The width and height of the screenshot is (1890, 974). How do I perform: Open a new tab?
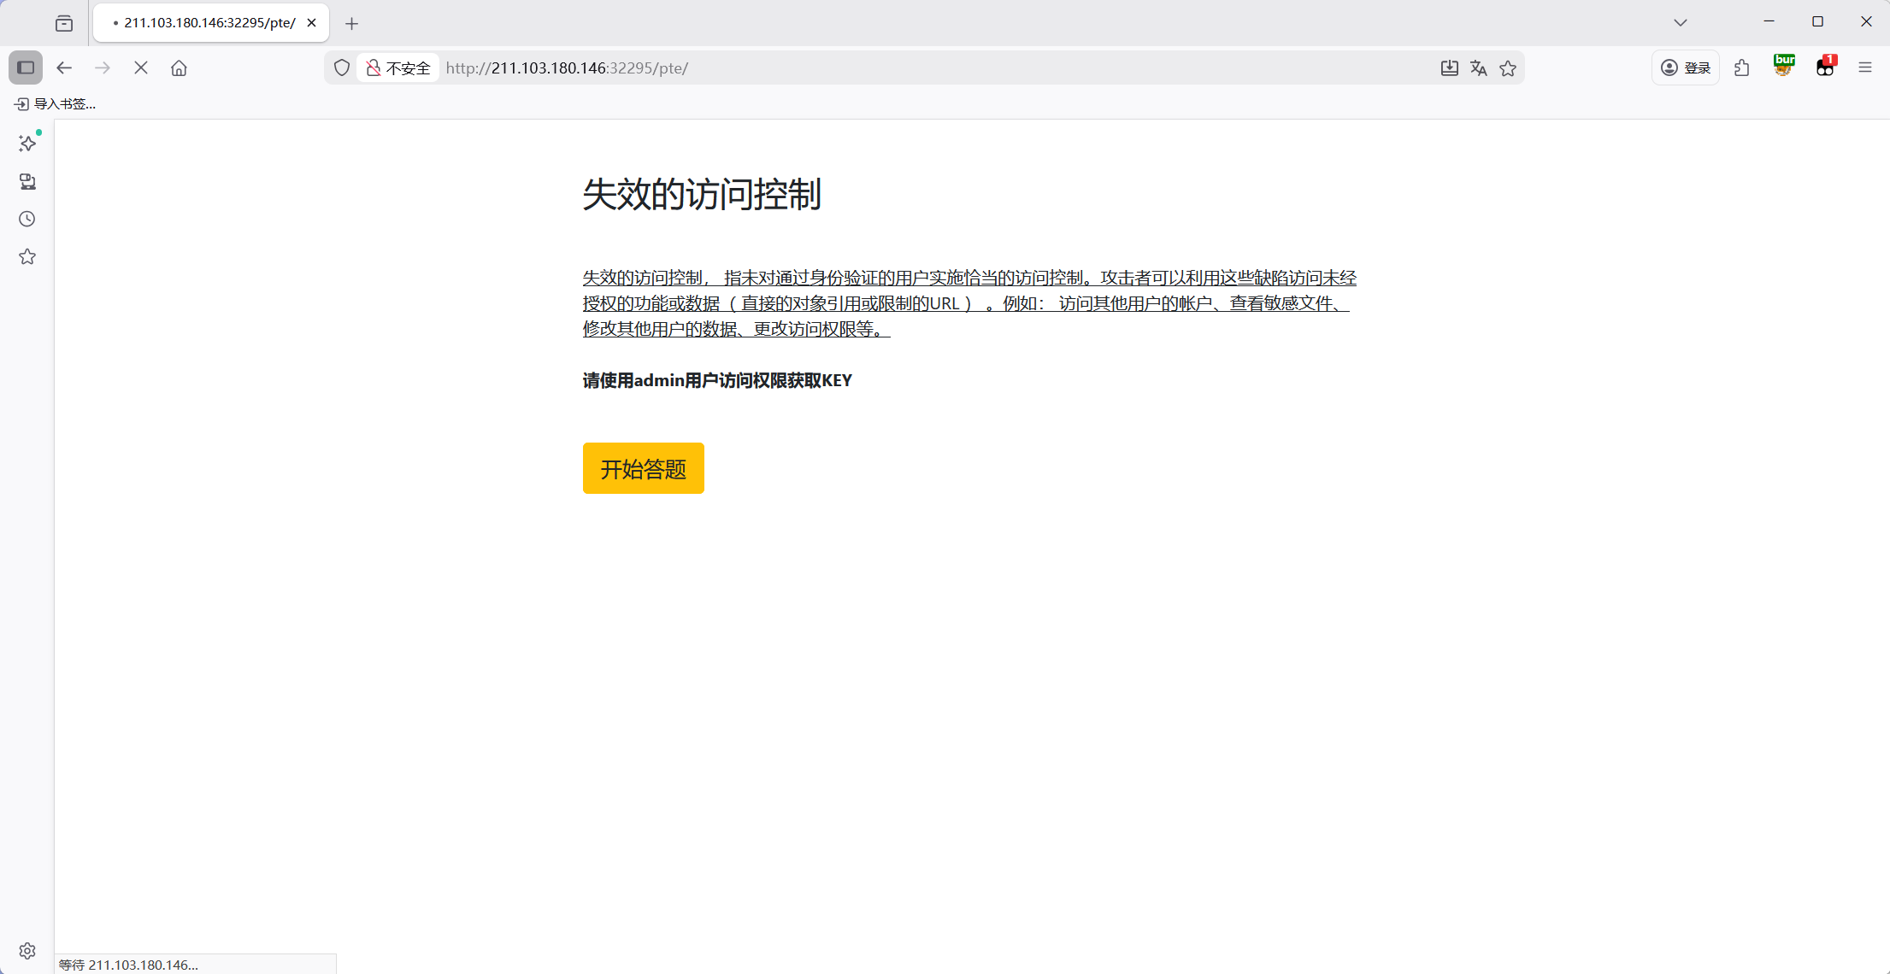[352, 23]
